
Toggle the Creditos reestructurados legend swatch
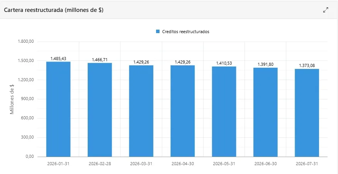click(158, 32)
